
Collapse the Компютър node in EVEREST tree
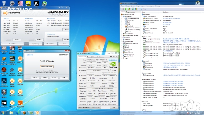(x=122, y=16)
